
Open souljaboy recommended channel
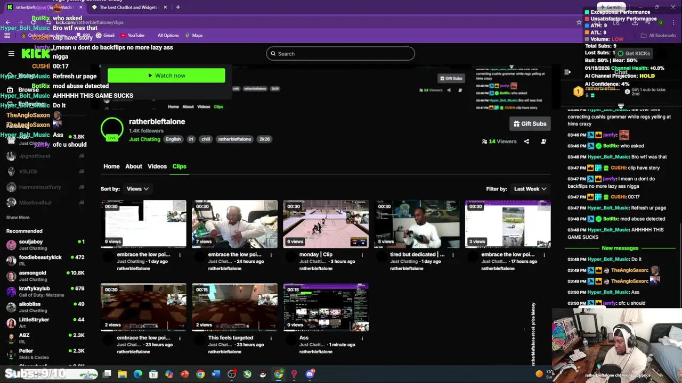click(45, 245)
